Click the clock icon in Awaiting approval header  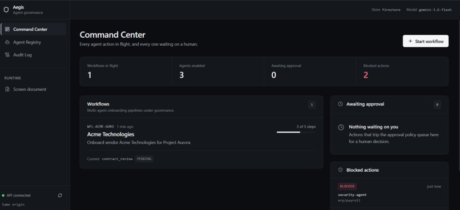340,104
